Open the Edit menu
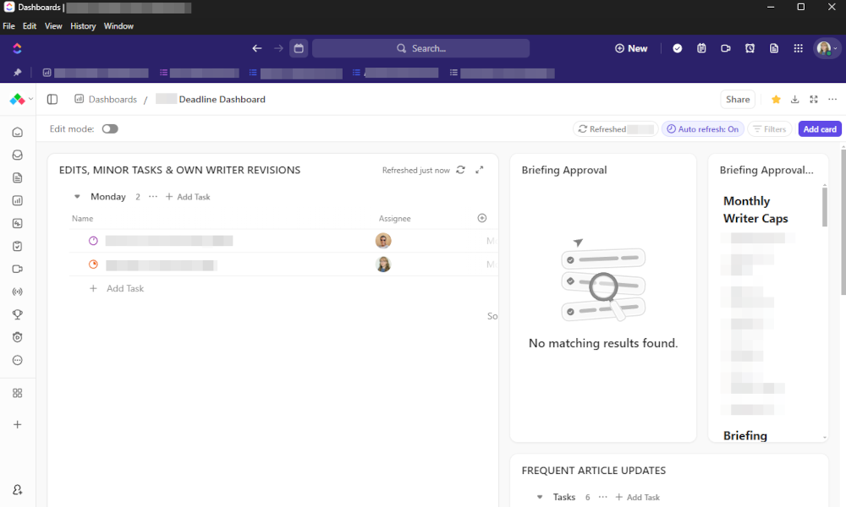Screen dimensions: 846x507 30,26
